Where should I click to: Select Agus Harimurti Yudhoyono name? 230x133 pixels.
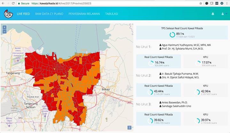[186, 45]
